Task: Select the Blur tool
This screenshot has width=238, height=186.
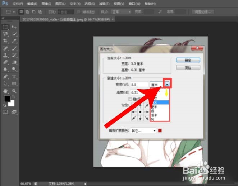Action: coord(5,69)
